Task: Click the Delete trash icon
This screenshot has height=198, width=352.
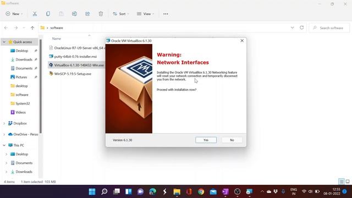Action: pyautogui.click(x=101, y=14)
